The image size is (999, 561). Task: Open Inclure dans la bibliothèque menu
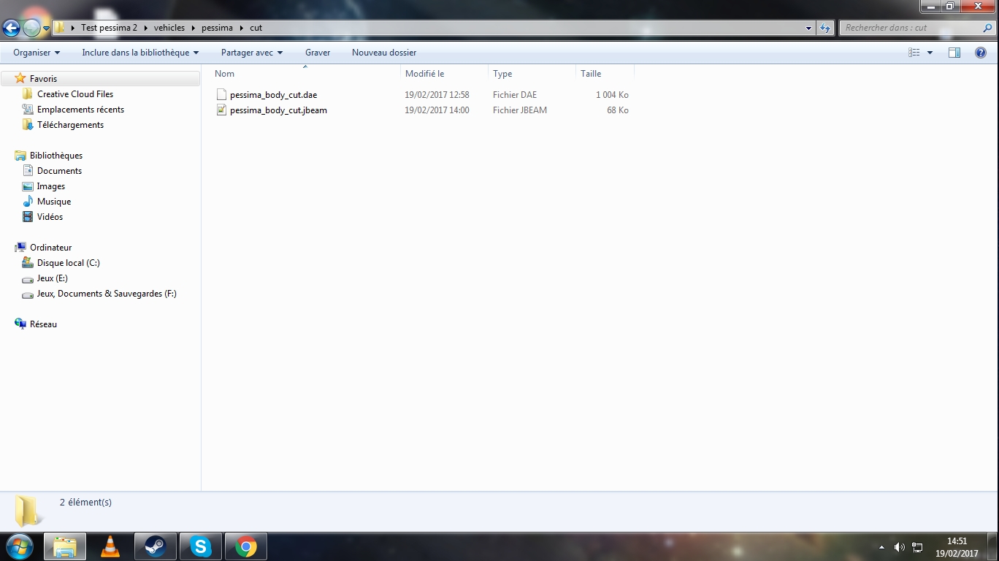point(140,53)
